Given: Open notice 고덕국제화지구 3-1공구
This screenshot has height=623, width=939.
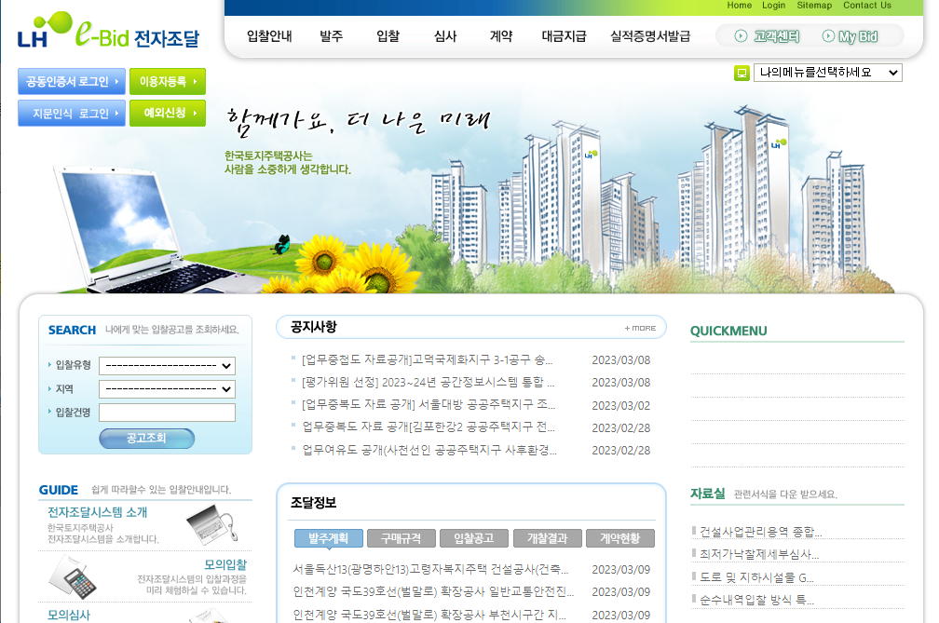Looking at the screenshot, I should point(427,359).
